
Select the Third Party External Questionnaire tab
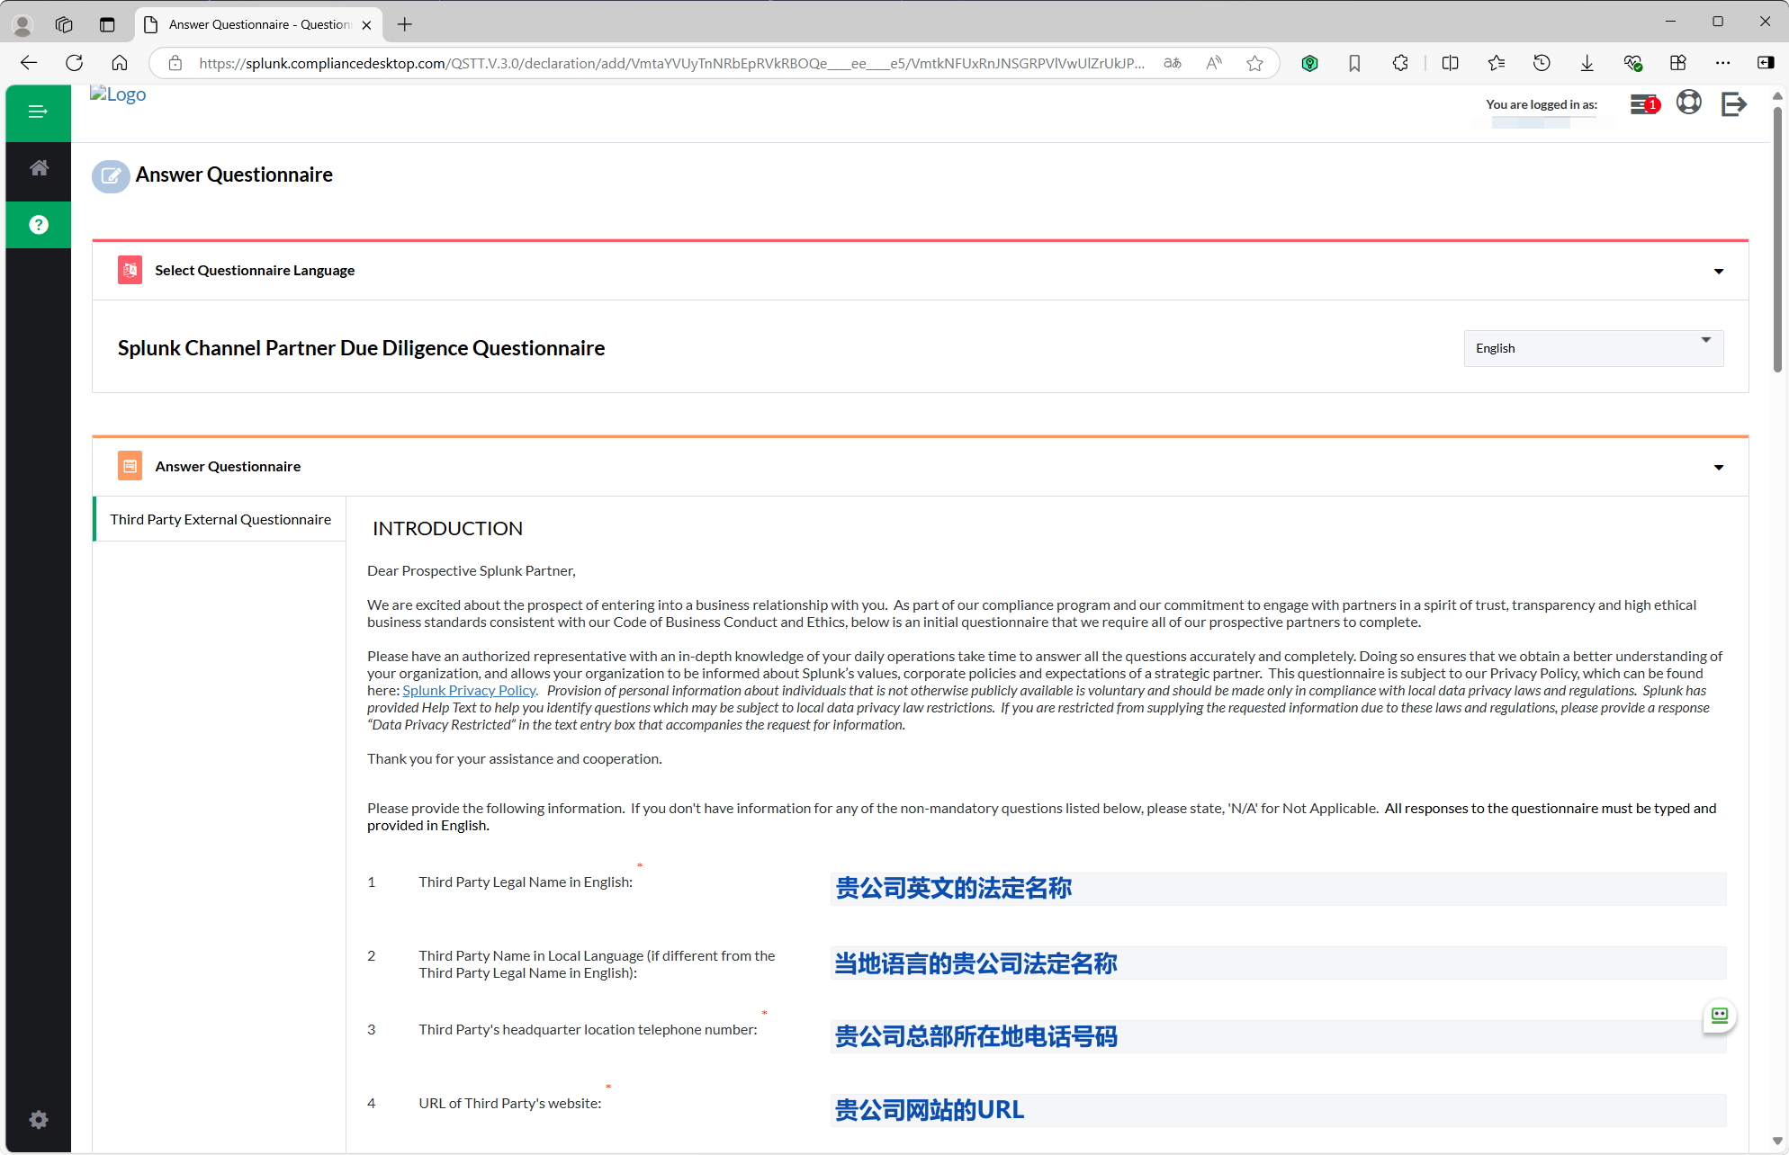tap(220, 519)
